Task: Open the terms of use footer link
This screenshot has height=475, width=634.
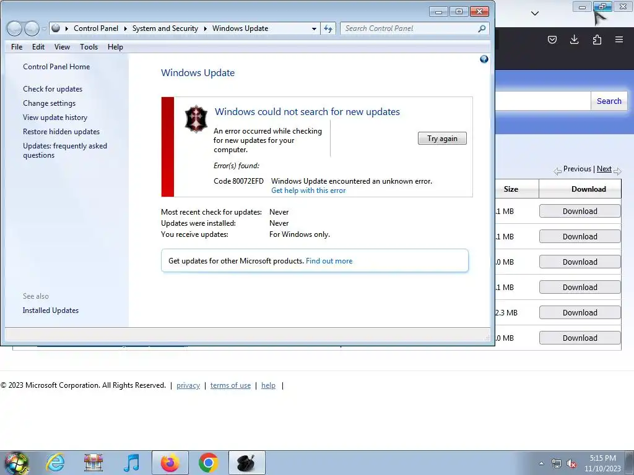Action: click(x=230, y=385)
